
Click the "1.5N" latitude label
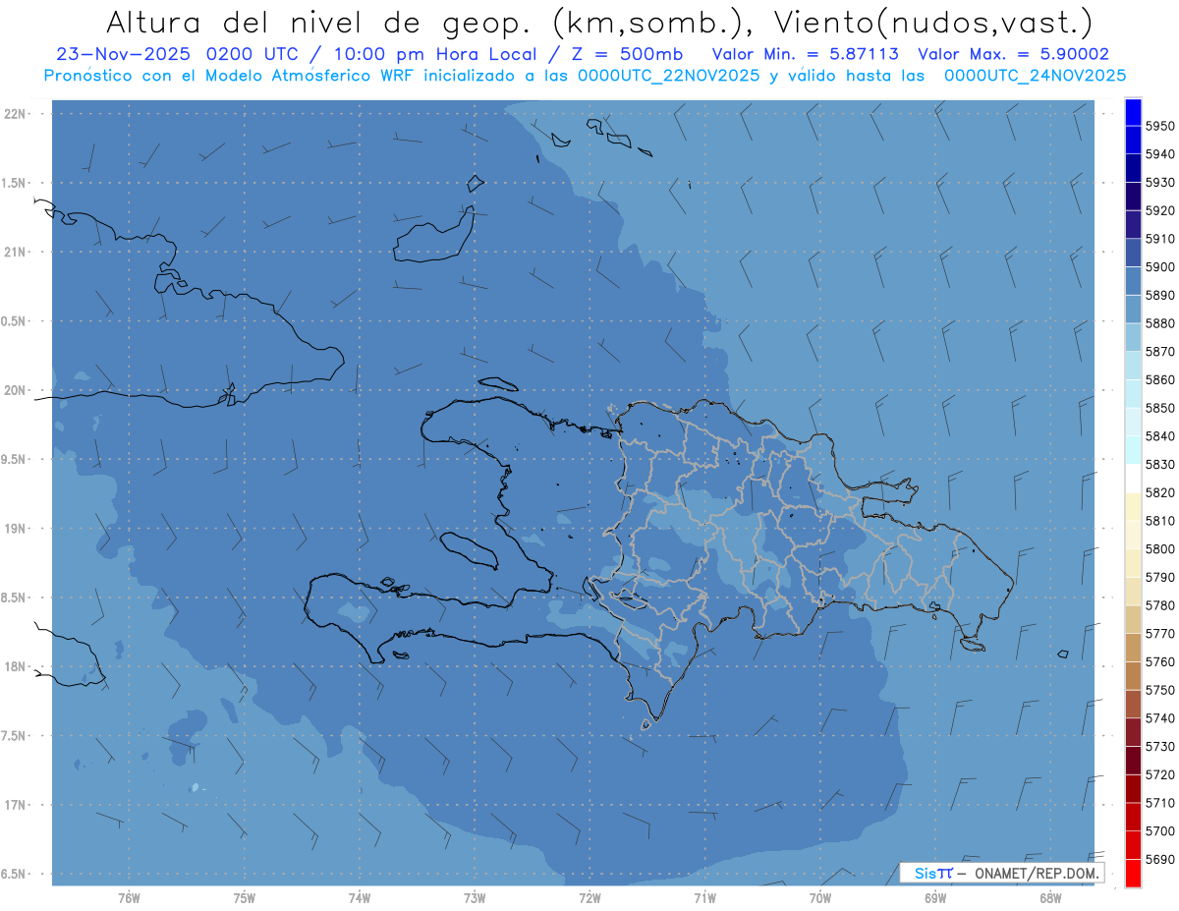[13, 183]
